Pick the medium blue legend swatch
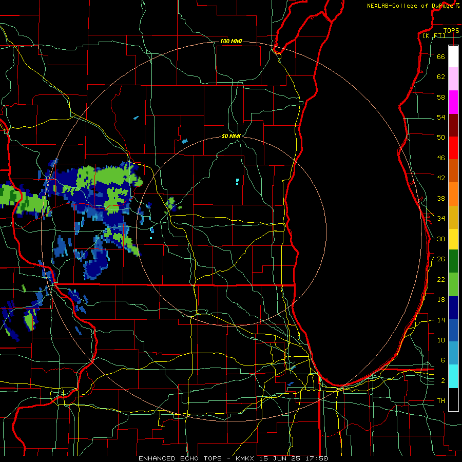Screen dimensions: 462x462 click(453, 331)
